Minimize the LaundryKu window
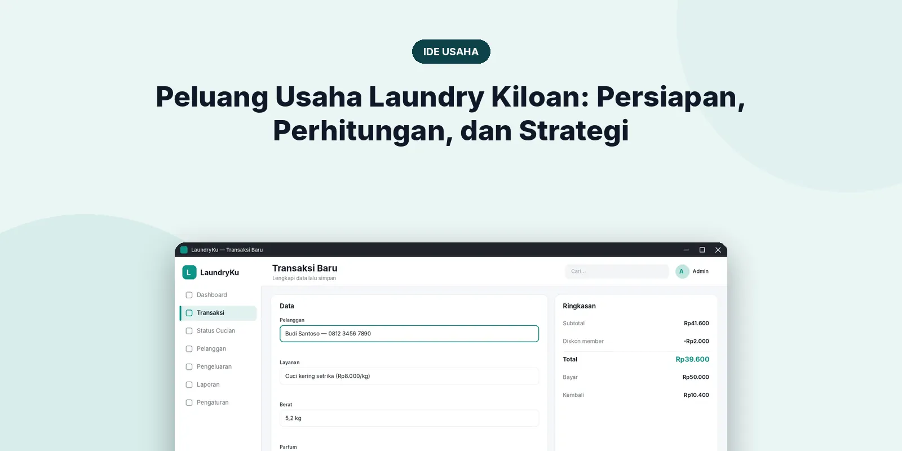This screenshot has height=451, width=902. [x=686, y=250]
